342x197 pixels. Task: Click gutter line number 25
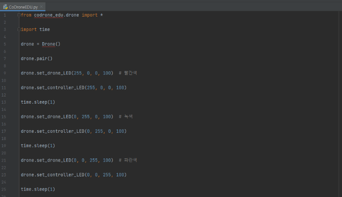(4, 189)
